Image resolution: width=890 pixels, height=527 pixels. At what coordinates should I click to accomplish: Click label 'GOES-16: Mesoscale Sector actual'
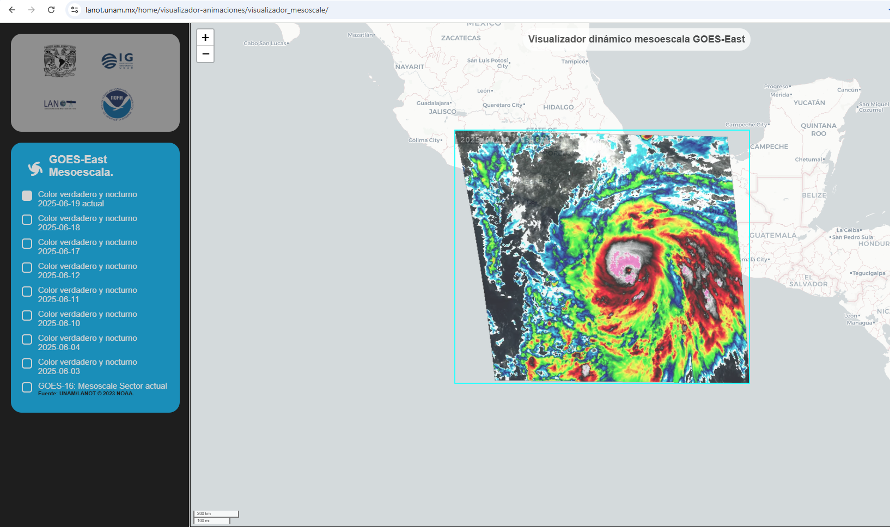click(102, 385)
